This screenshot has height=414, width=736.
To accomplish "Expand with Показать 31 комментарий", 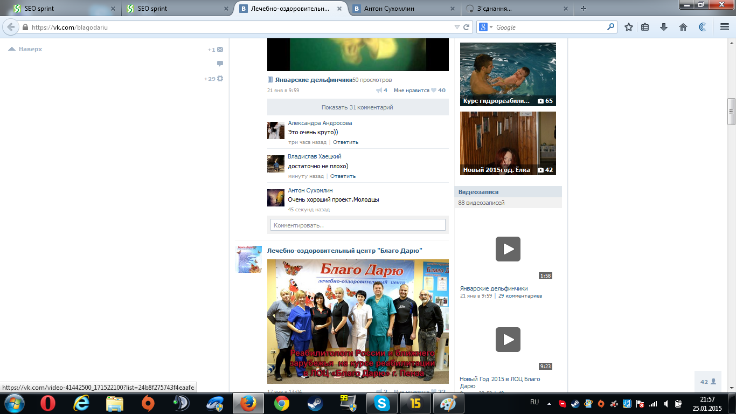I will (x=358, y=107).
